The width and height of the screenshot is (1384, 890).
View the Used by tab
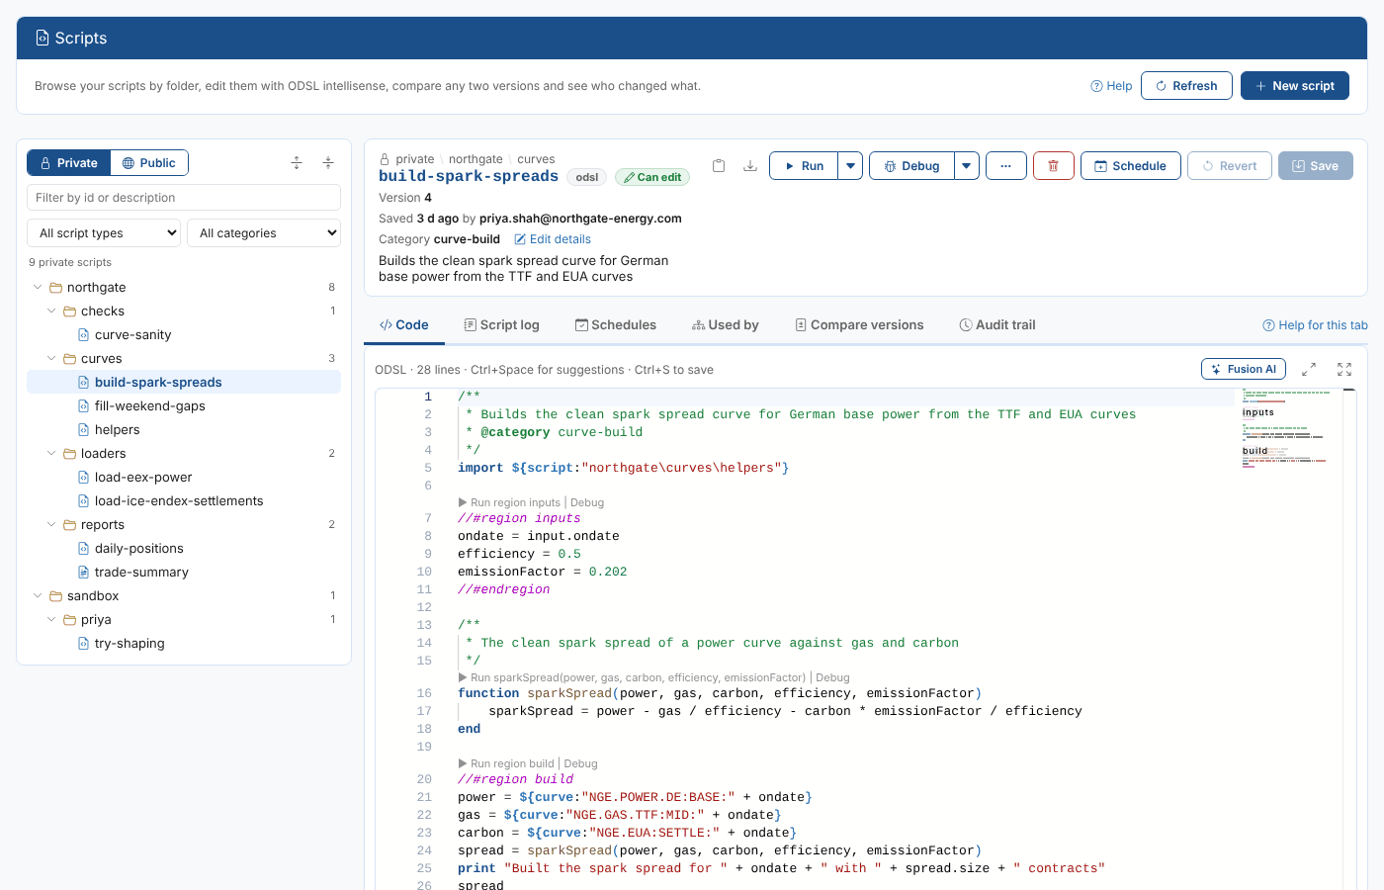click(x=726, y=325)
